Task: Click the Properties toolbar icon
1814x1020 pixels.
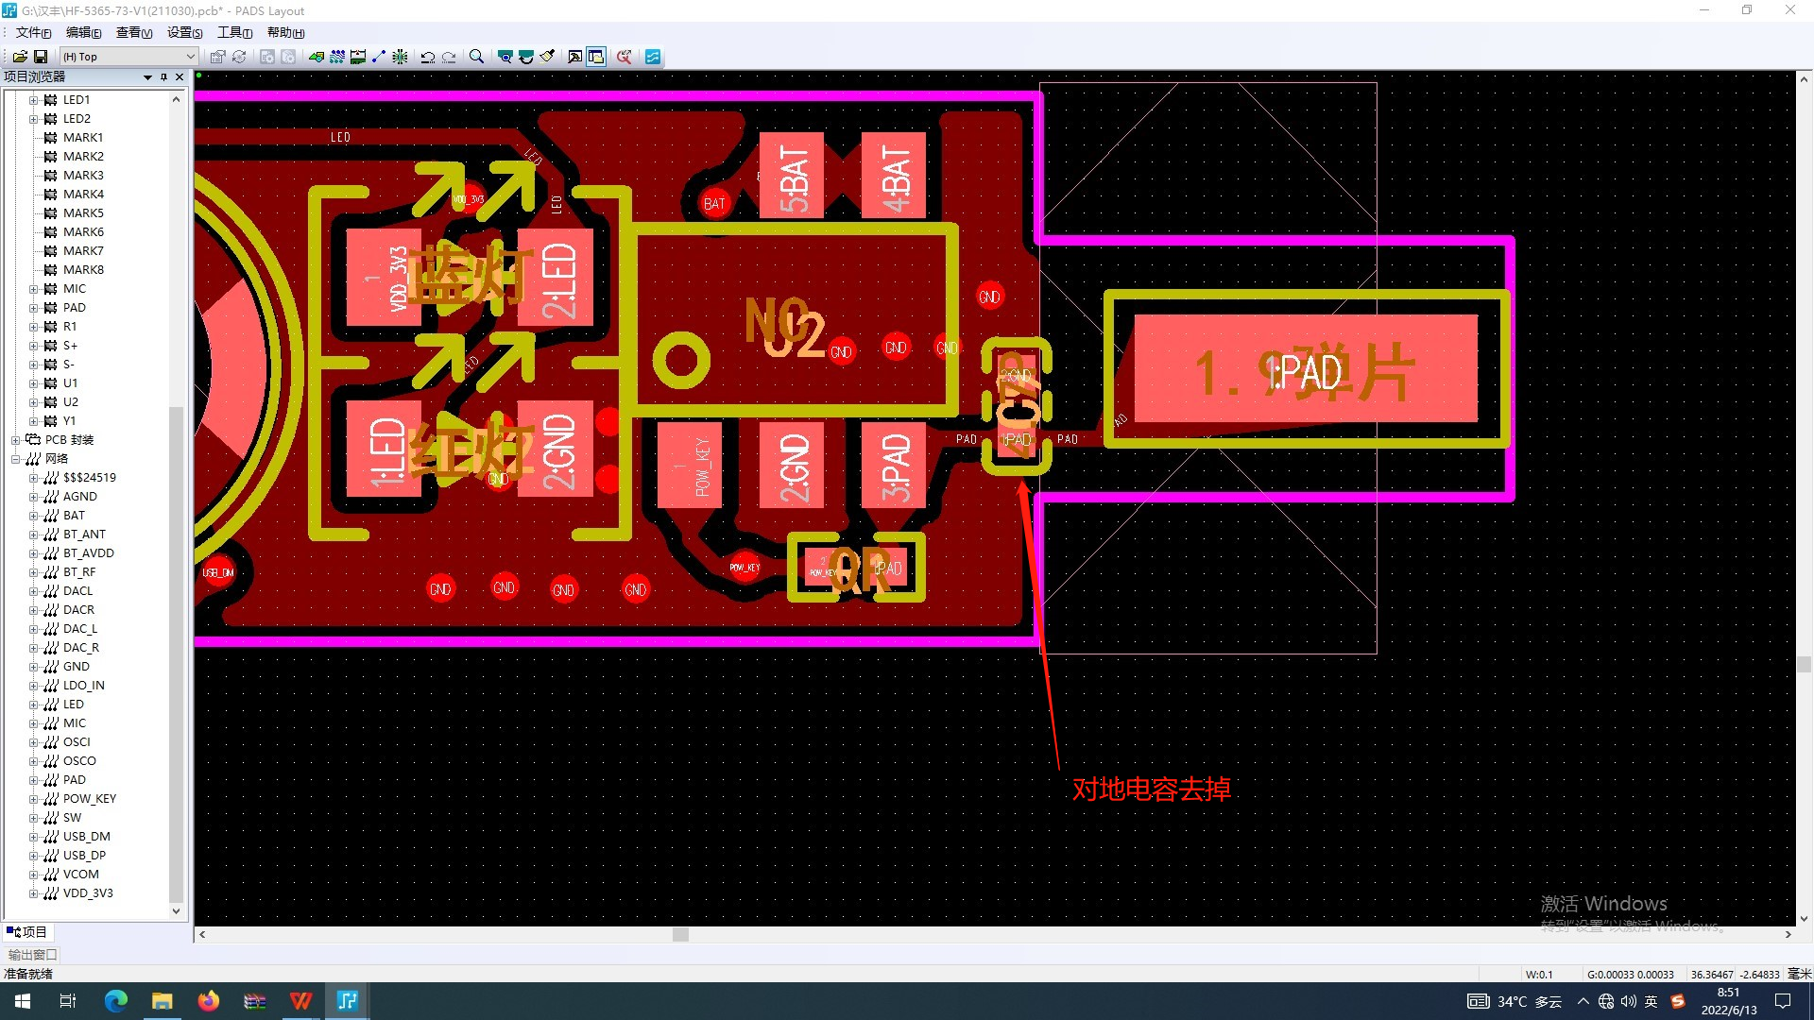Action: click(218, 57)
